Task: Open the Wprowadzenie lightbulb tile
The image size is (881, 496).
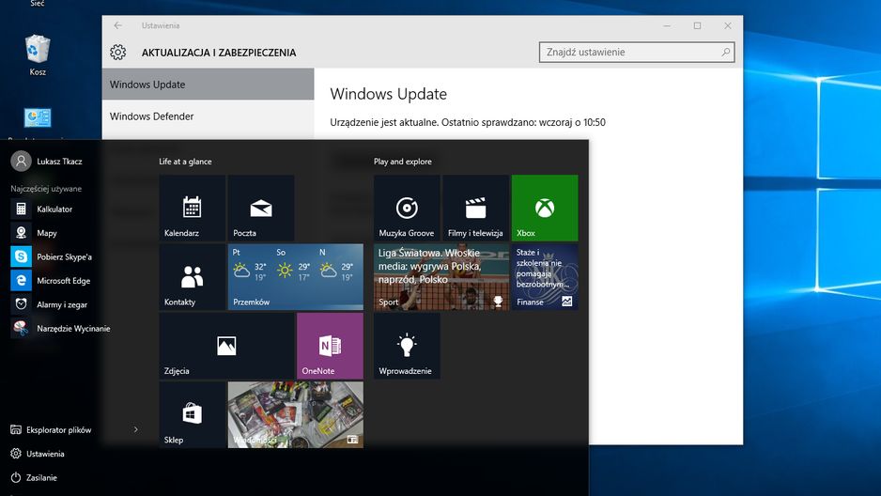Action: [407, 346]
